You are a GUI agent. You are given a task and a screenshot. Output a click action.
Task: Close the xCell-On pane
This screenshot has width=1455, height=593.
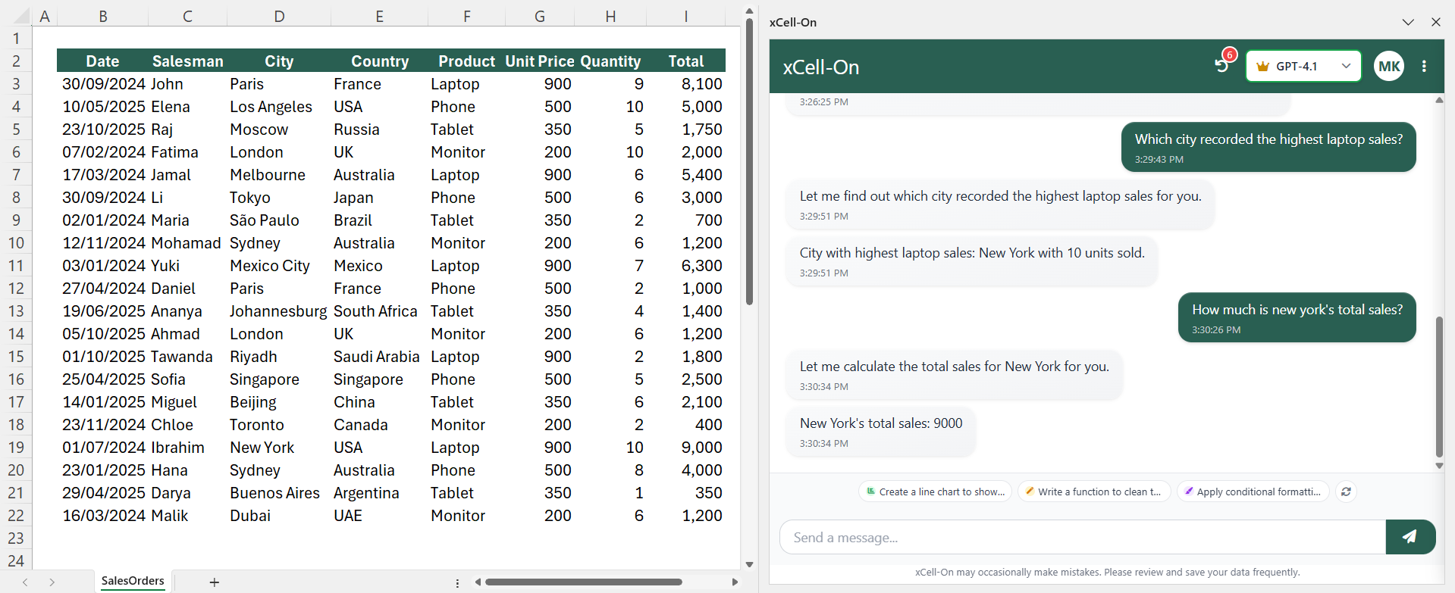pos(1435,22)
